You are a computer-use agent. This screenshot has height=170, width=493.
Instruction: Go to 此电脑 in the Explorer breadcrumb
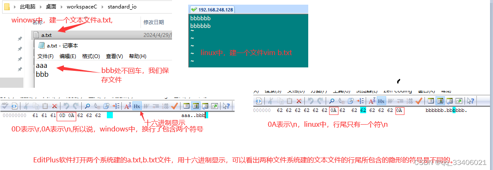28,7
